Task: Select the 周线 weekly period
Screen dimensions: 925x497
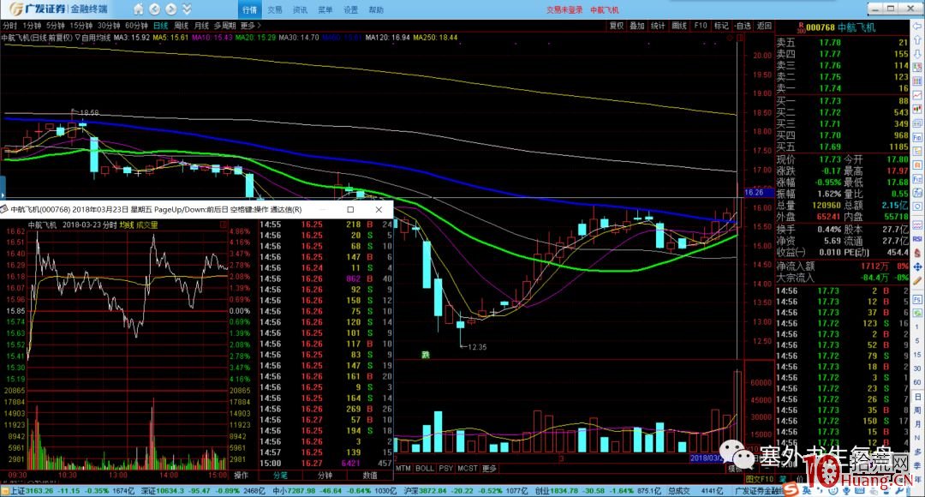Action: 181,26
